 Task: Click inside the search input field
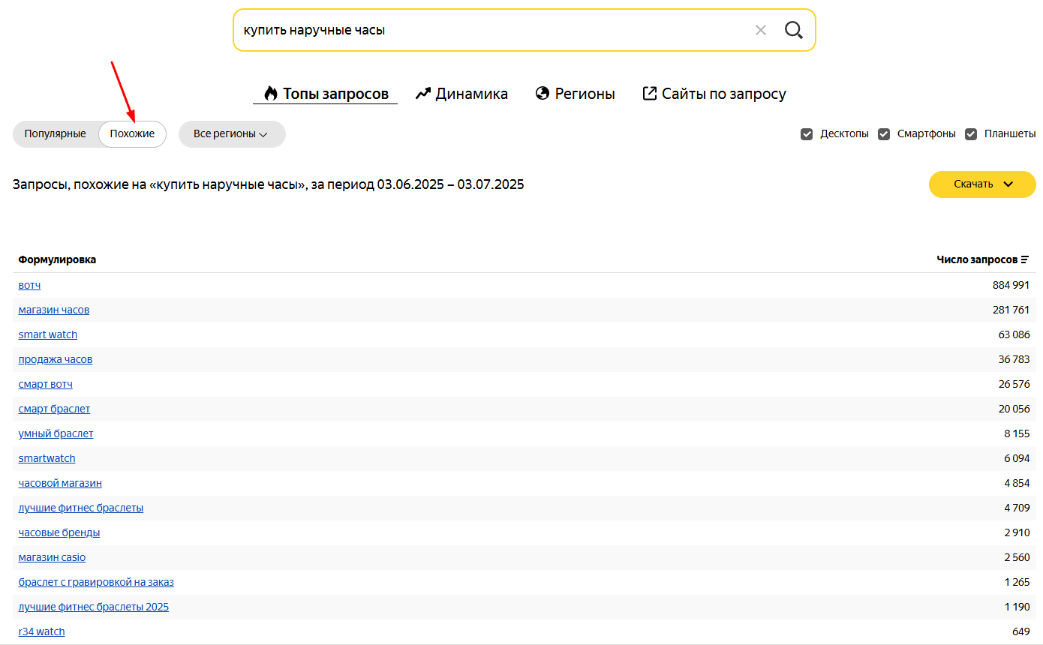coord(488,30)
